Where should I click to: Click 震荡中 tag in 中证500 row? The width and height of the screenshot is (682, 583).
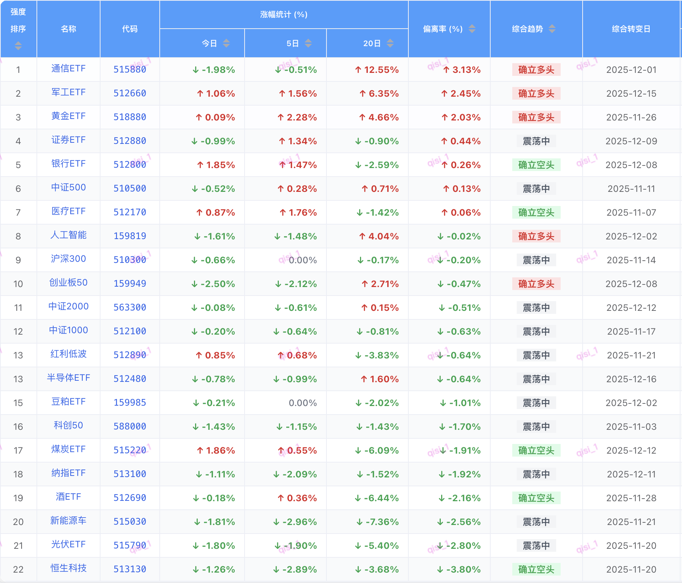tap(536, 189)
